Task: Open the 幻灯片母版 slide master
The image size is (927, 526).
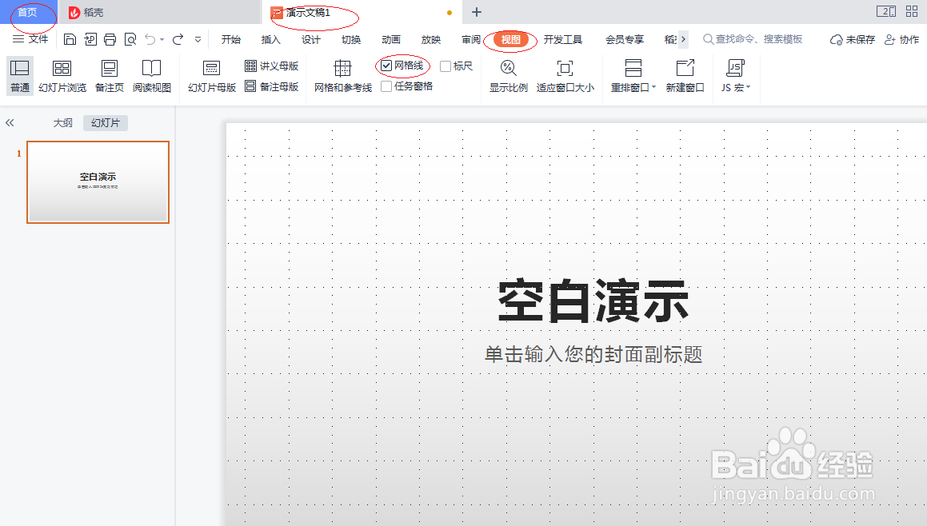Action: 210,76
